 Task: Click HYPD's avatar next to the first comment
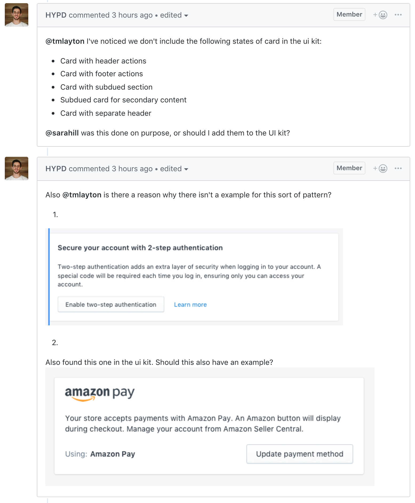[x=17, y=15]
